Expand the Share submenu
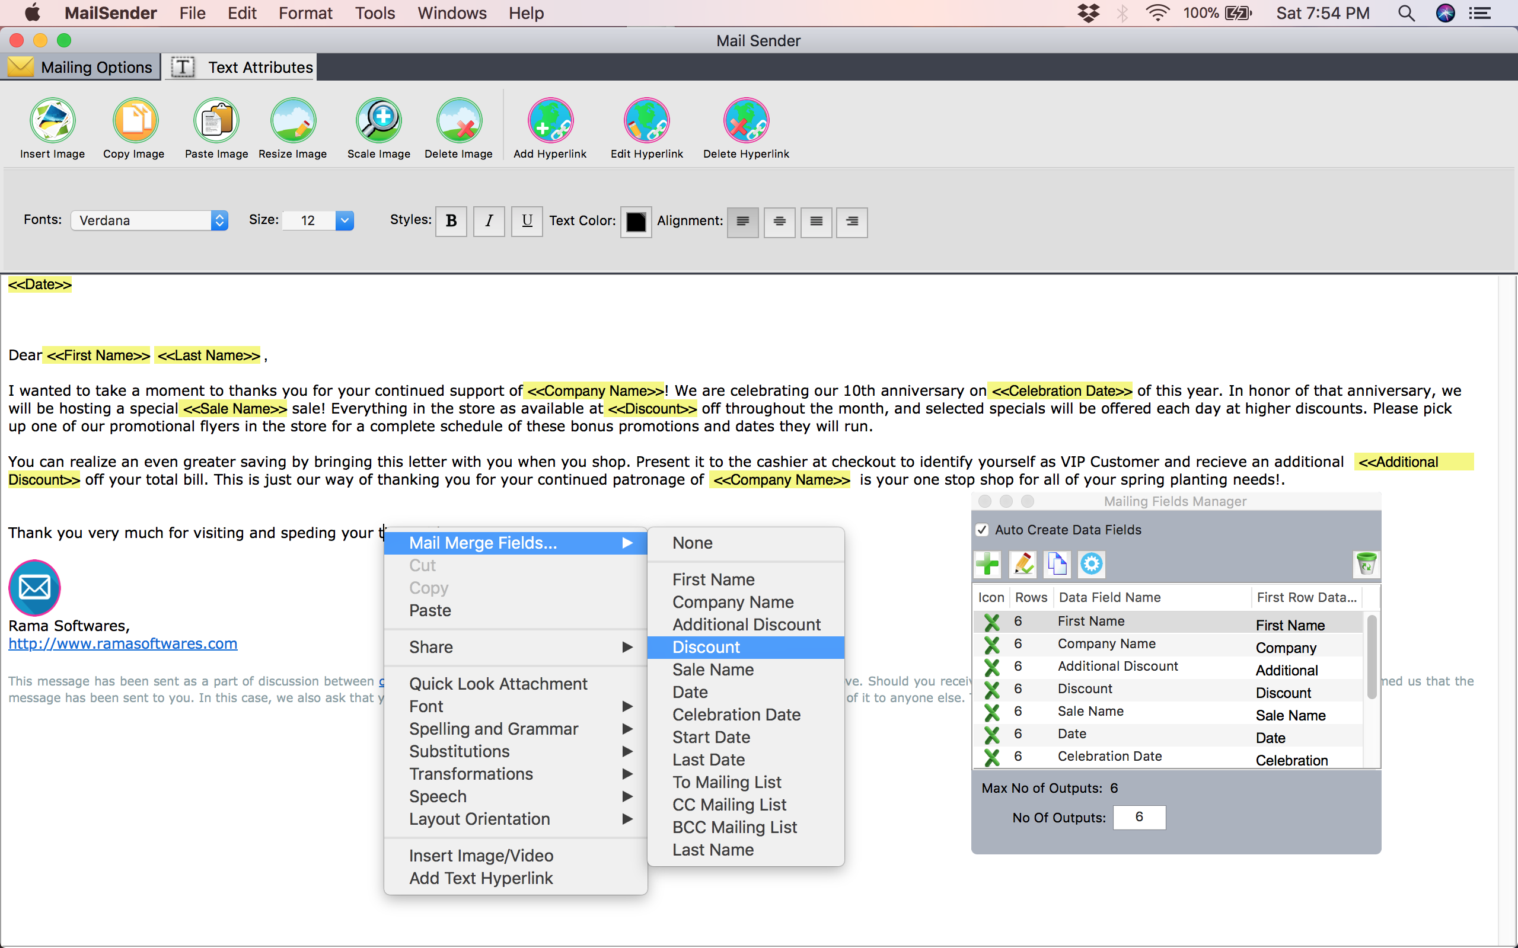Screen dimensions: 1518x948 (x=516, y=647)
